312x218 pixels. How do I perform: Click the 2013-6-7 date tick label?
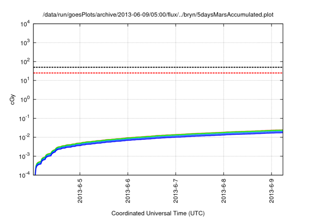coord(175,191)
